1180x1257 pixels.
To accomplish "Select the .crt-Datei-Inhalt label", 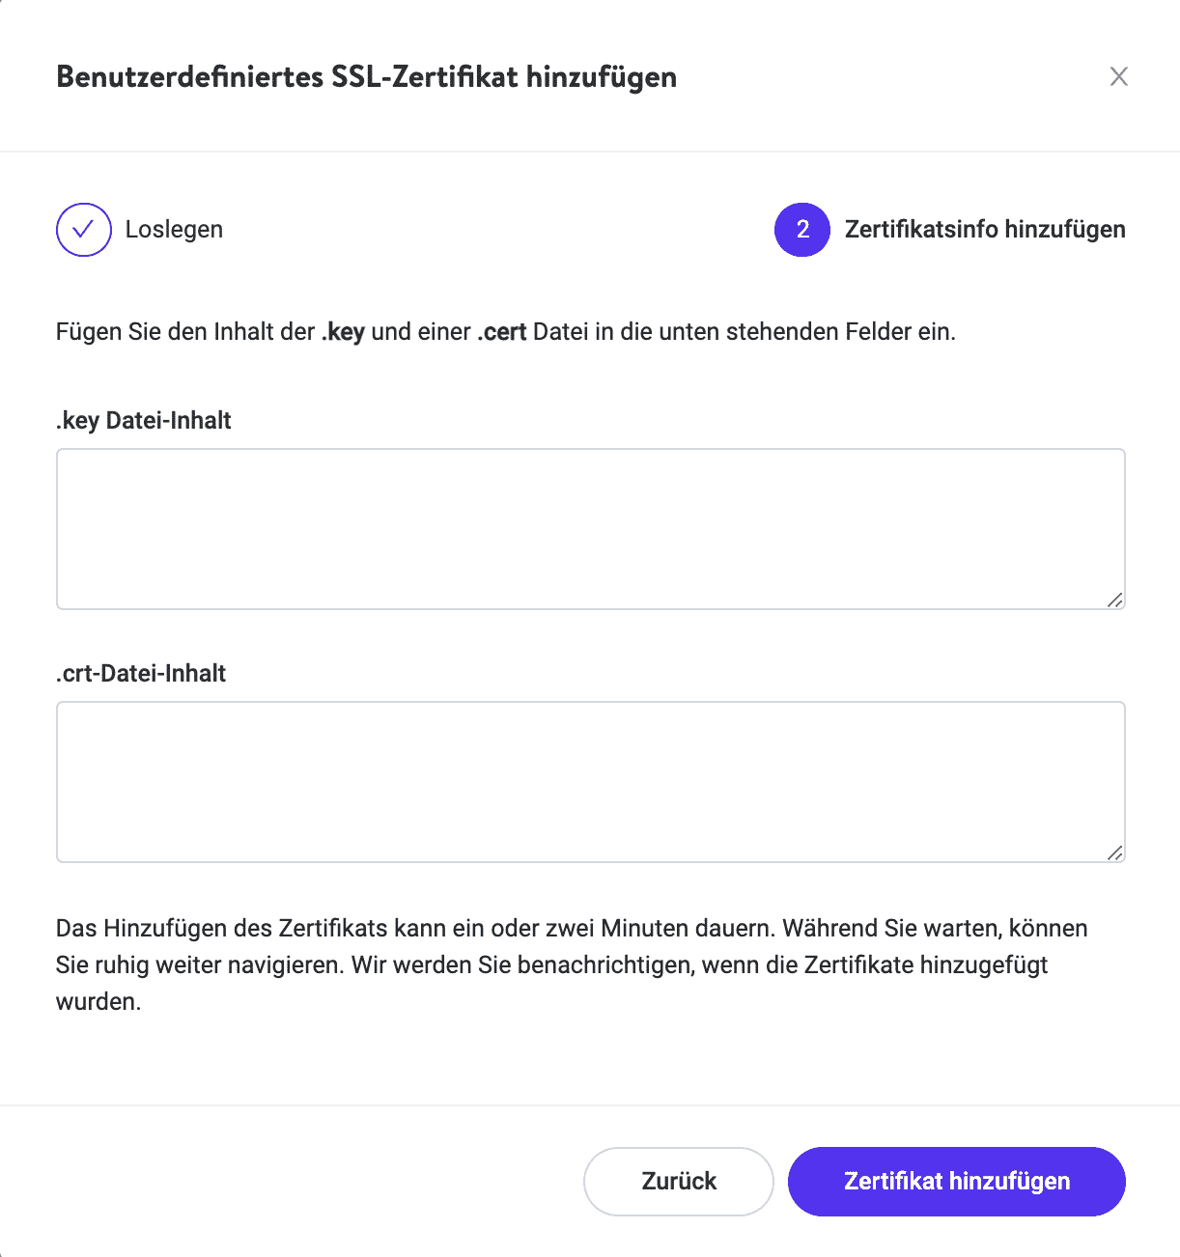I will [x=140, y=673].
